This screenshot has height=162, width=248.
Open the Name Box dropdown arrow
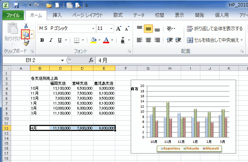[62, 60]
